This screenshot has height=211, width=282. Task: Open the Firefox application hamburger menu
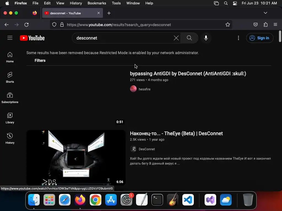(275, 24)
